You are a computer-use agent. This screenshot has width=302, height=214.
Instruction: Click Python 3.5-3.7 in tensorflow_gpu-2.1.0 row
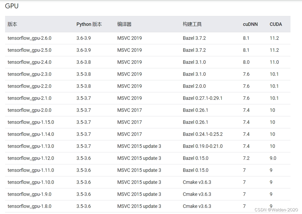[83, 98]
